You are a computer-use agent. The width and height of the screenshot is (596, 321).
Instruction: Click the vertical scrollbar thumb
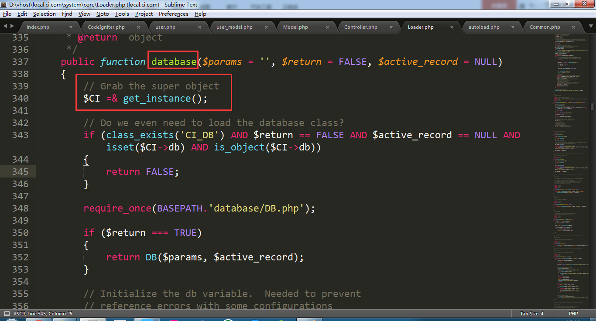point(592,107)
